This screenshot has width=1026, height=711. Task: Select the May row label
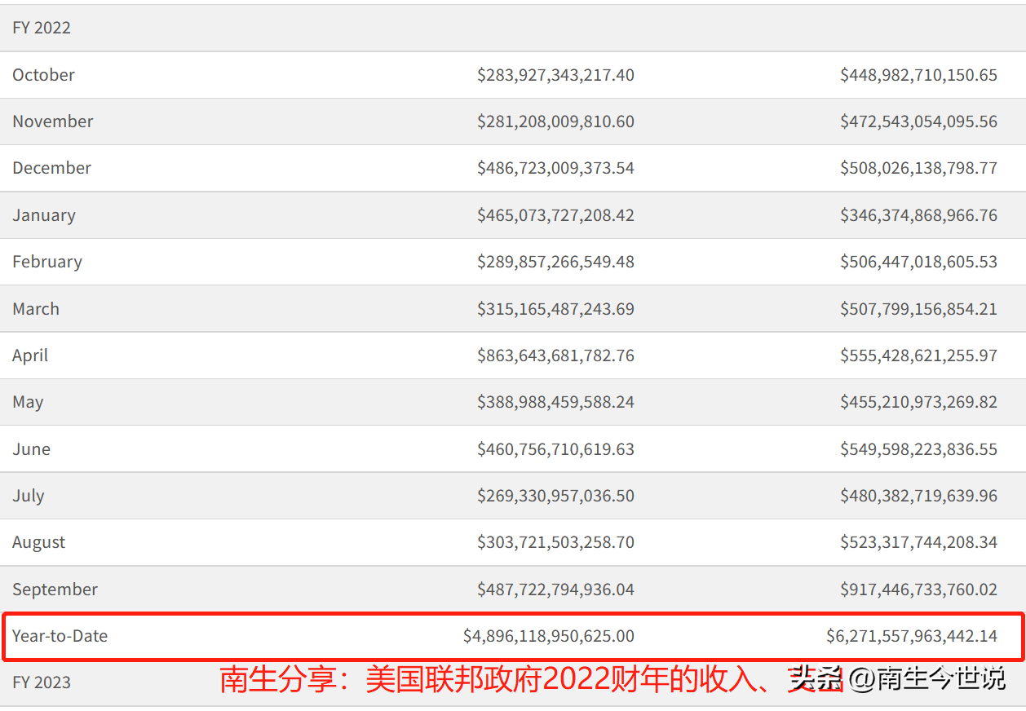[28, 402]
